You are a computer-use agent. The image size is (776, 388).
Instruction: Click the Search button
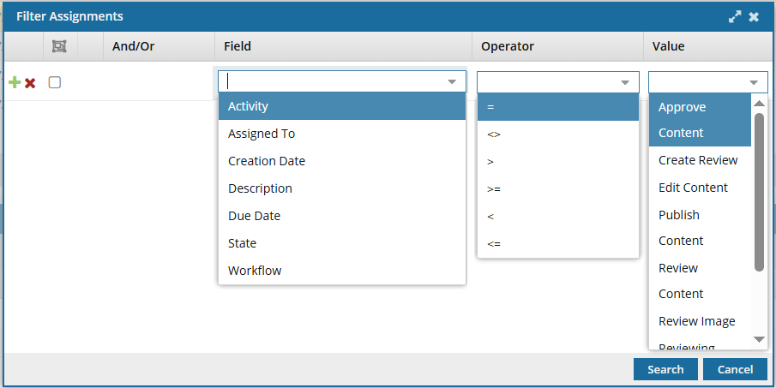tap(665, 369)
